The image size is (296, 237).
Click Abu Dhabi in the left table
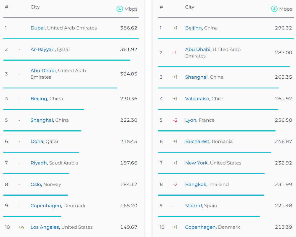(x=43, y=71)
